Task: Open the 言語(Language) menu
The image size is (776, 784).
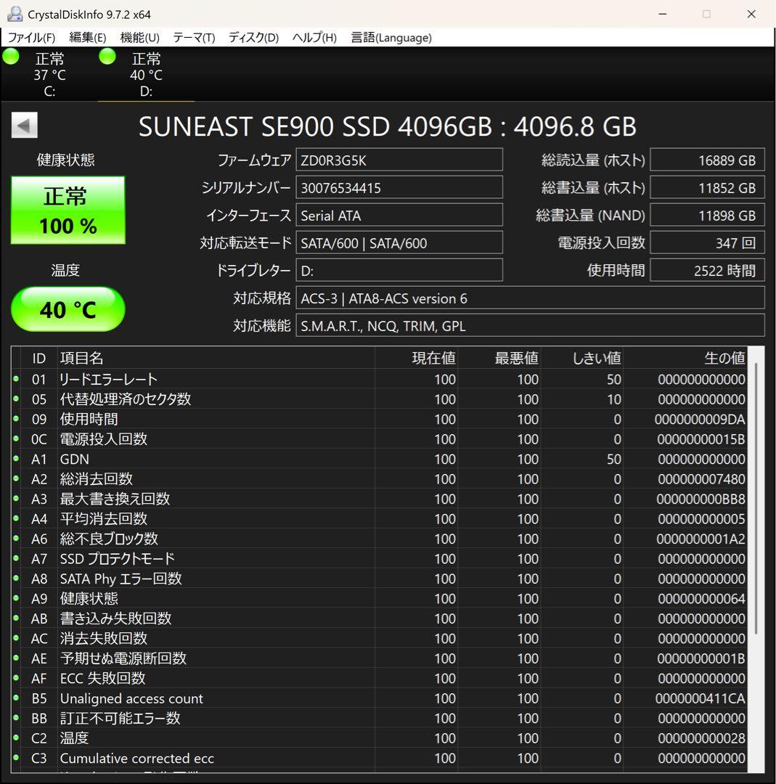Action: 391,38
